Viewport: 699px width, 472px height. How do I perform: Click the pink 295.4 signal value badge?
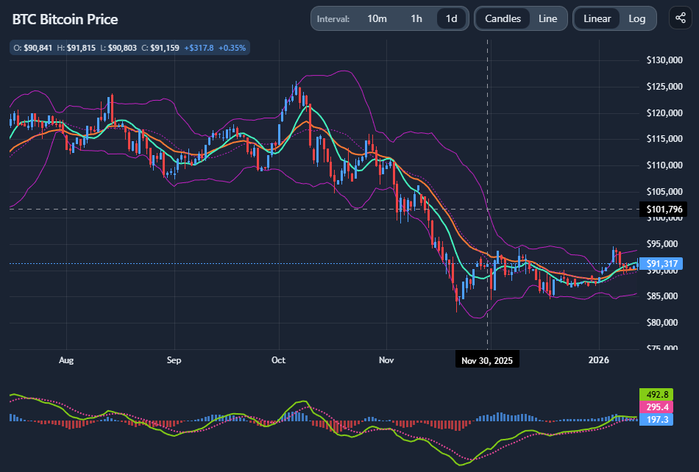(656, 407)
